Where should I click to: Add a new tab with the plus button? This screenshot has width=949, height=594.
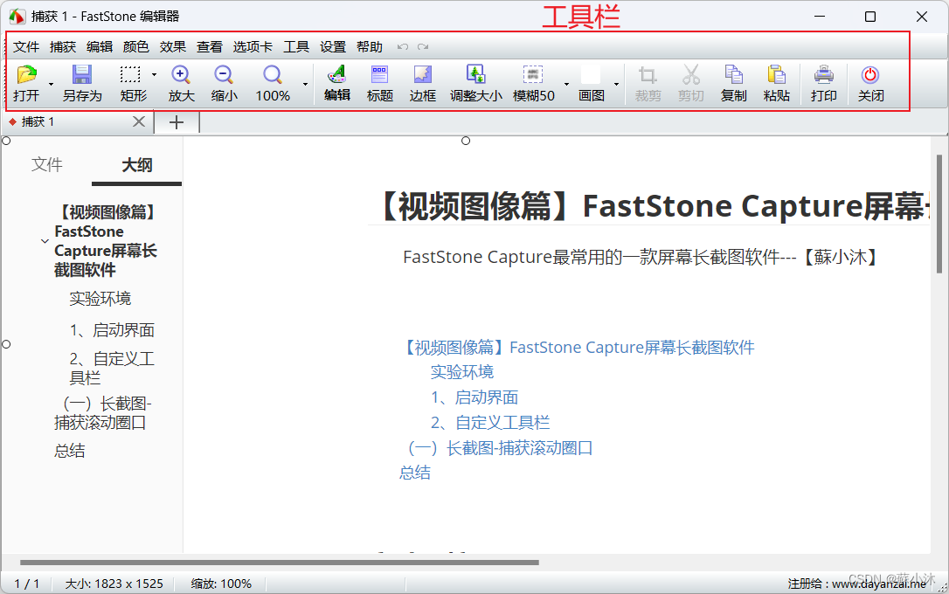[x=177, y=122]
